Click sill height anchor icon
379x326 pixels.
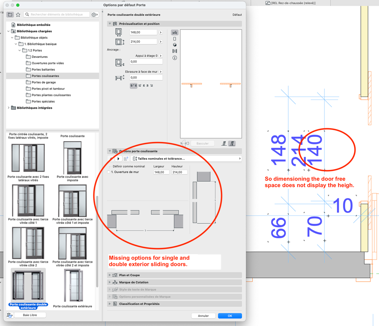[x=120, y=63]
